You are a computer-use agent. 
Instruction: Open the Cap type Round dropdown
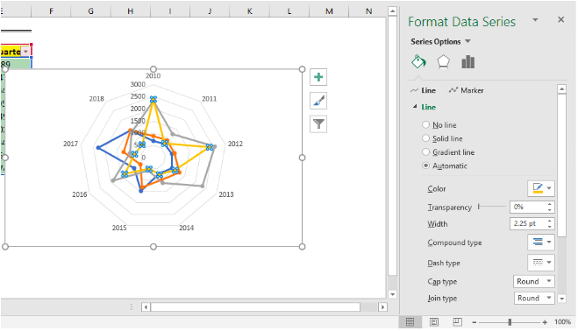(534, 281)
